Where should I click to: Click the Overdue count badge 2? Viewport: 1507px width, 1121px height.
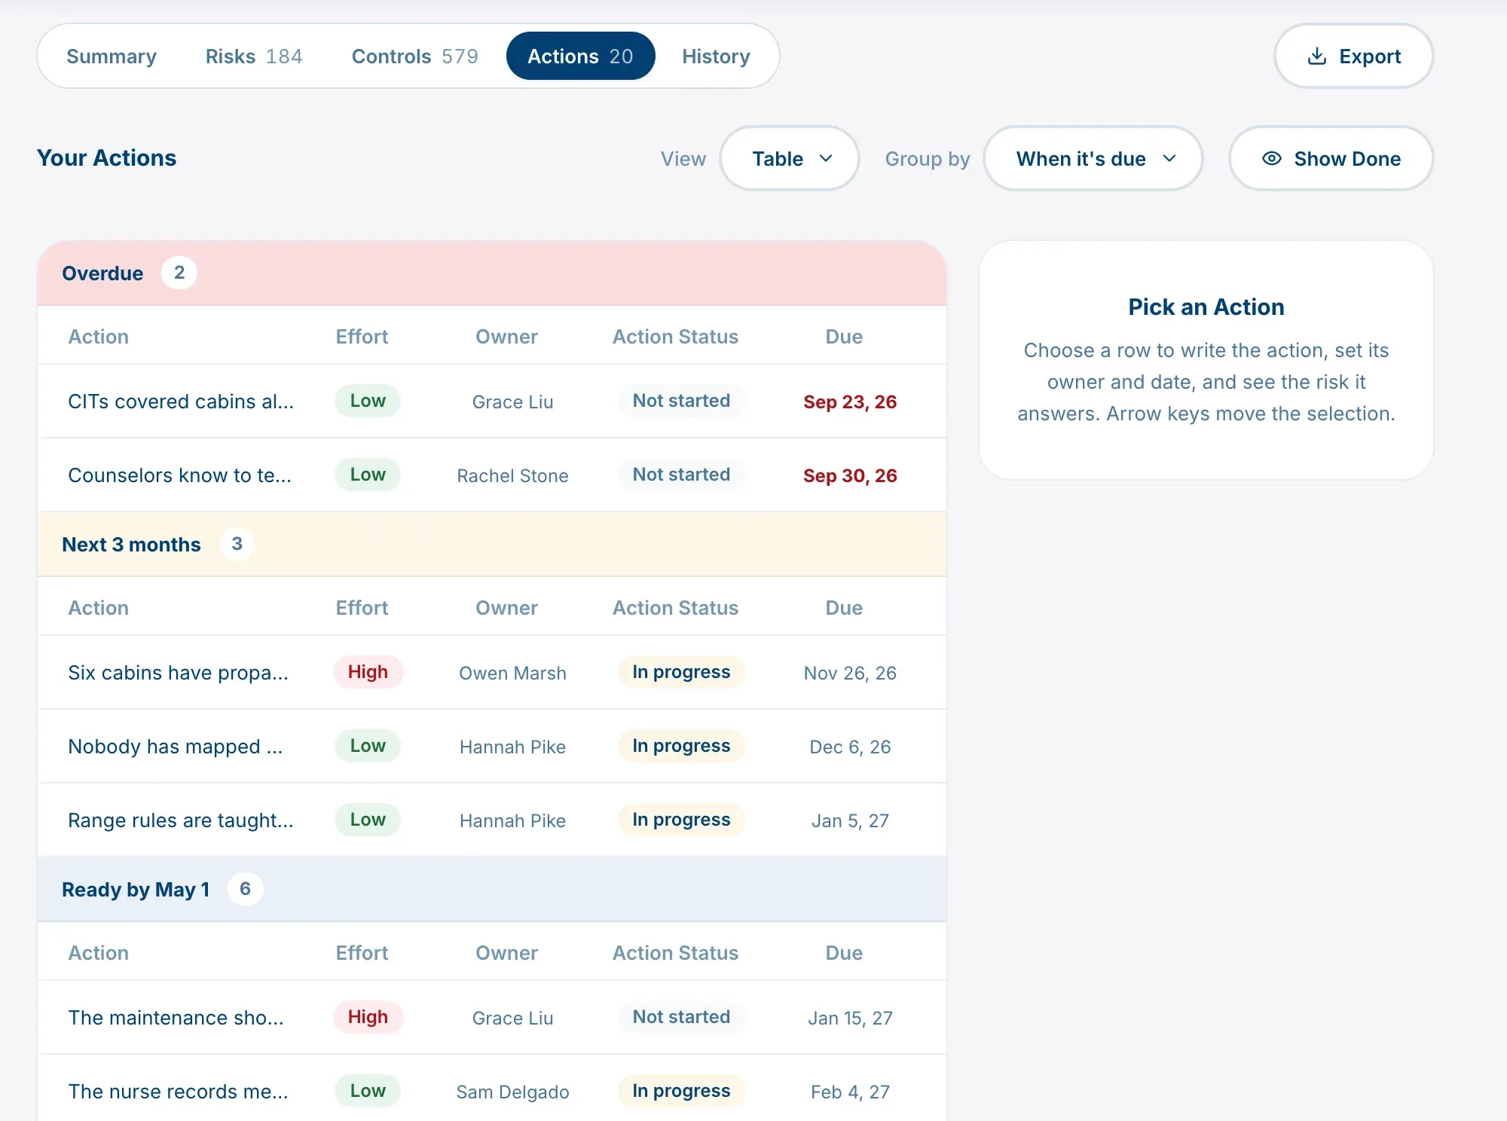click(179, 273)
